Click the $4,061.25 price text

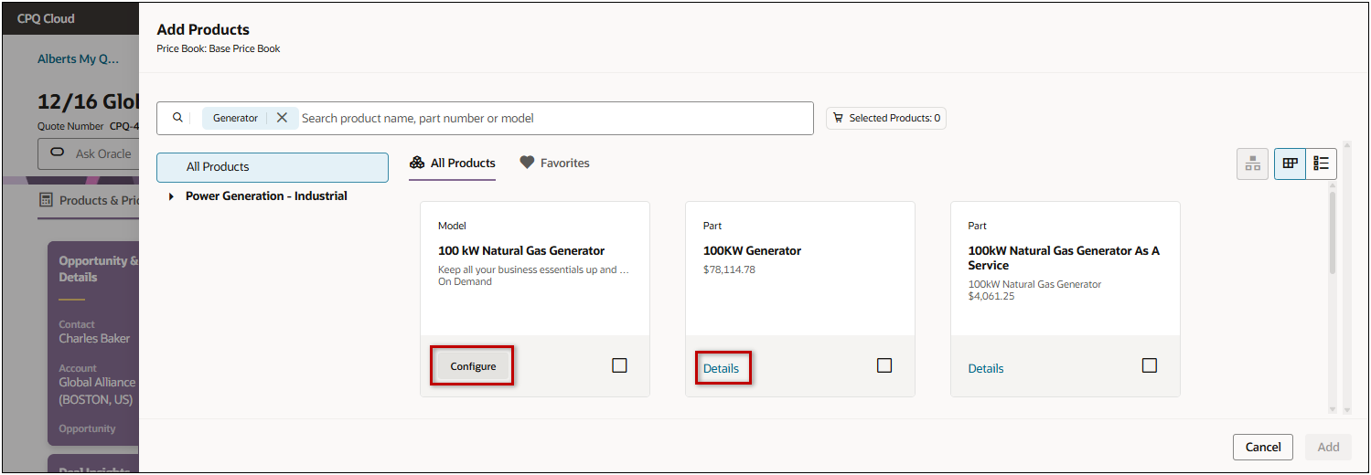(991, 296)
